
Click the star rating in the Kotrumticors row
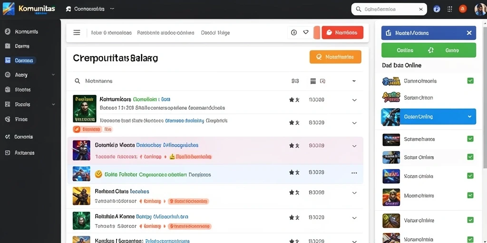[x=294, y=100]
